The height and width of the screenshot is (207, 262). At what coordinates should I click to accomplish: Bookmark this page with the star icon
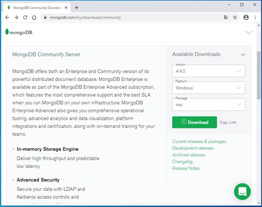(x=235, y=18)
